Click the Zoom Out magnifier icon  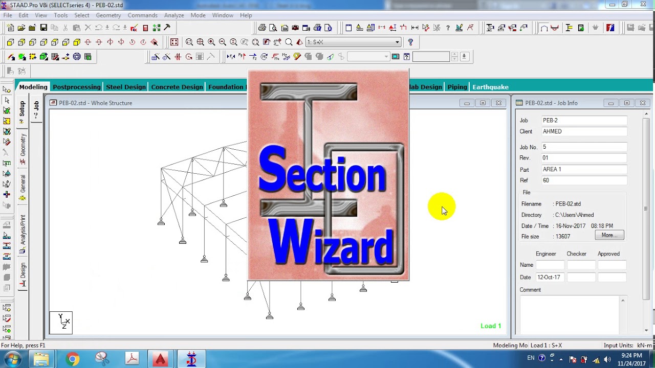(x=223, y=42)
